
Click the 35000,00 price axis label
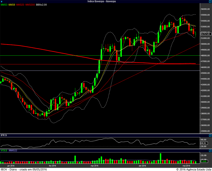tap(206, 131)
